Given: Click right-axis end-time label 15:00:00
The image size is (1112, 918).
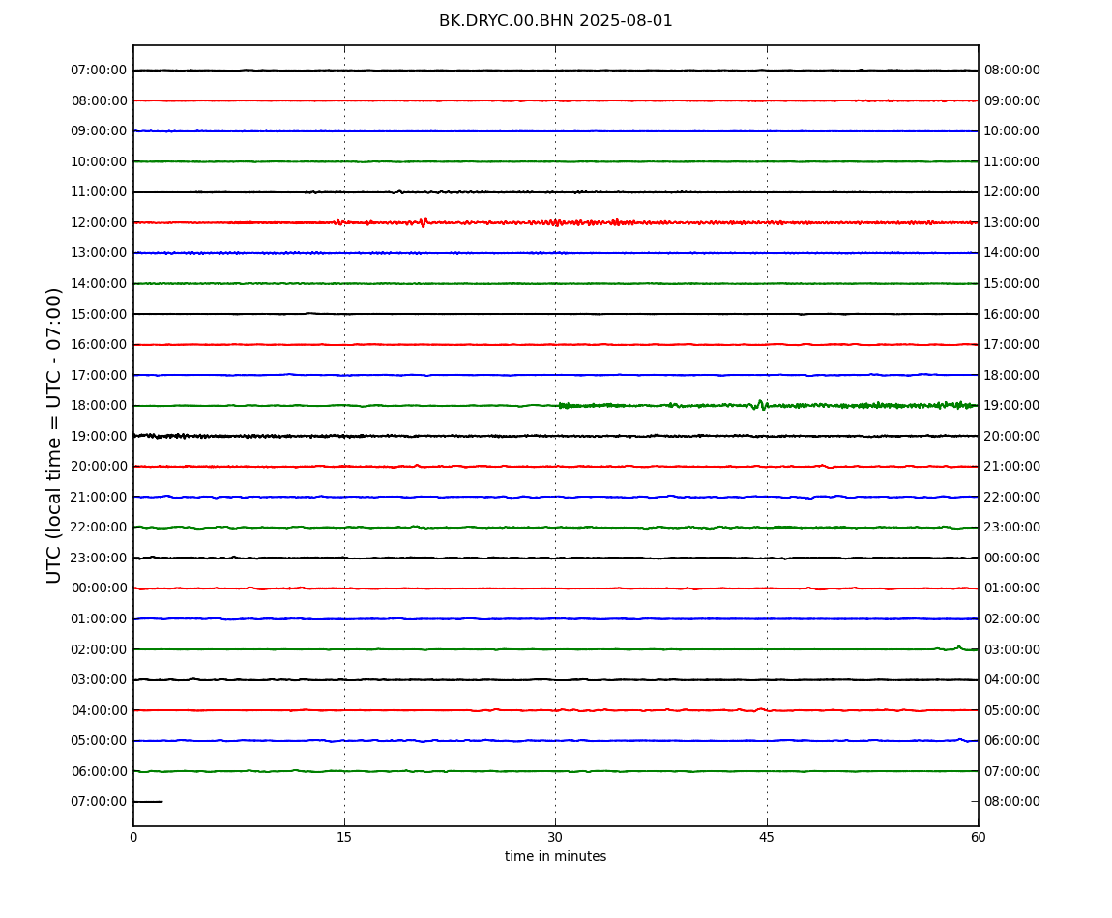Looking at the screenshot, I should (1012, 283).
